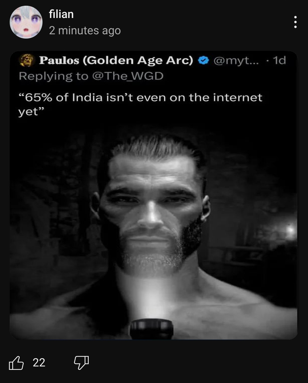Click the truncated @myt... handle
This screenshot has width=308, height=383.
click(236, 60)
